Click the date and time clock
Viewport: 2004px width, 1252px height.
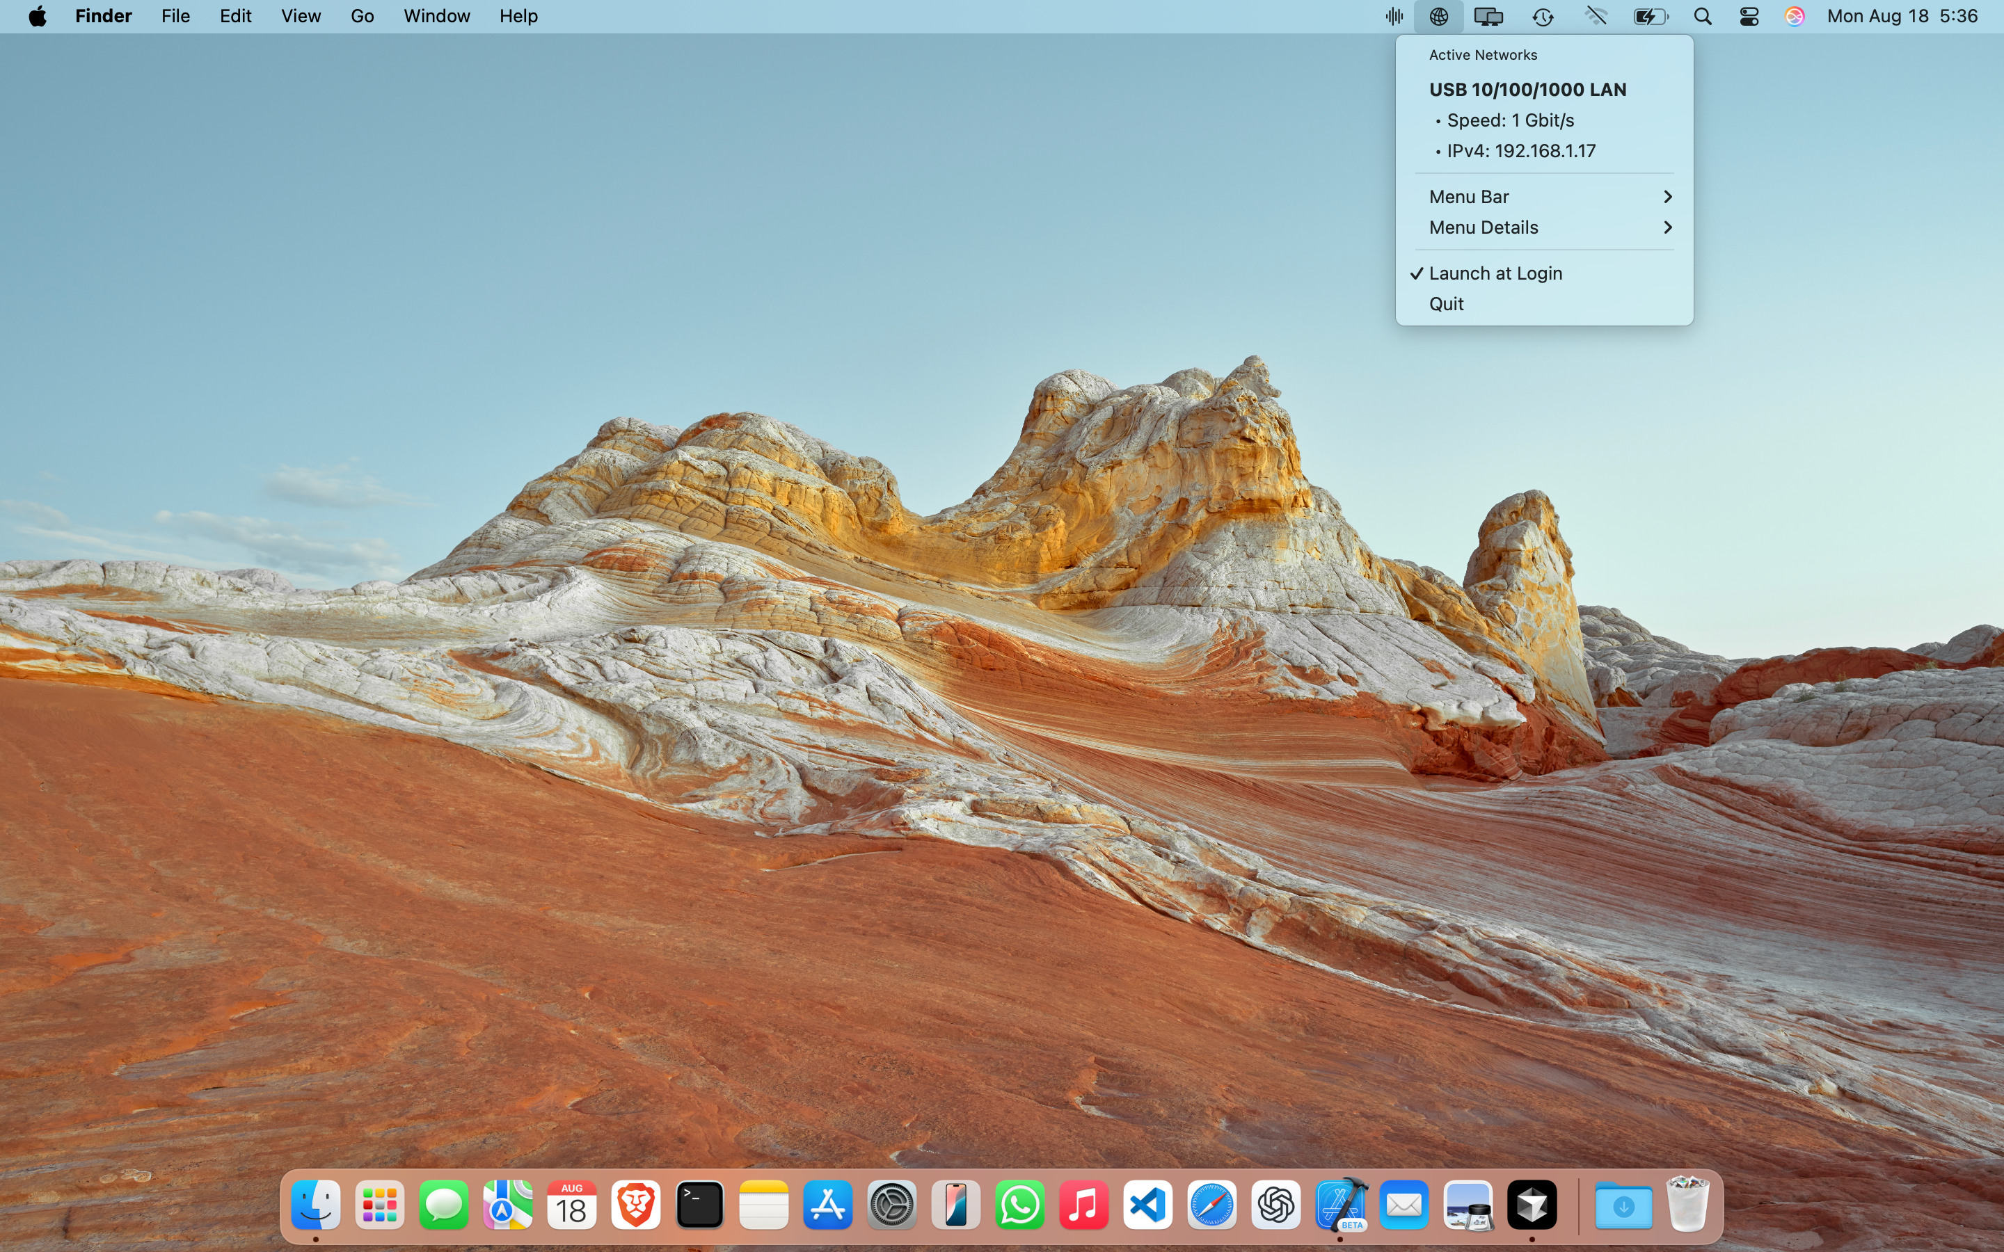click(1901, 17)
